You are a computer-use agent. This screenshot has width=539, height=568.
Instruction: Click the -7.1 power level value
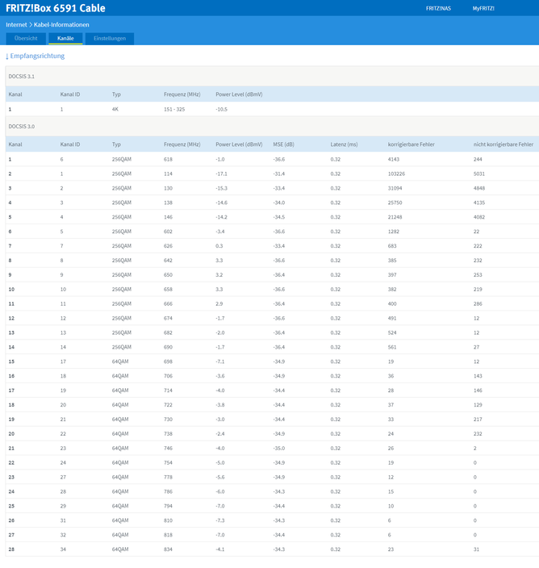point(219,361)
